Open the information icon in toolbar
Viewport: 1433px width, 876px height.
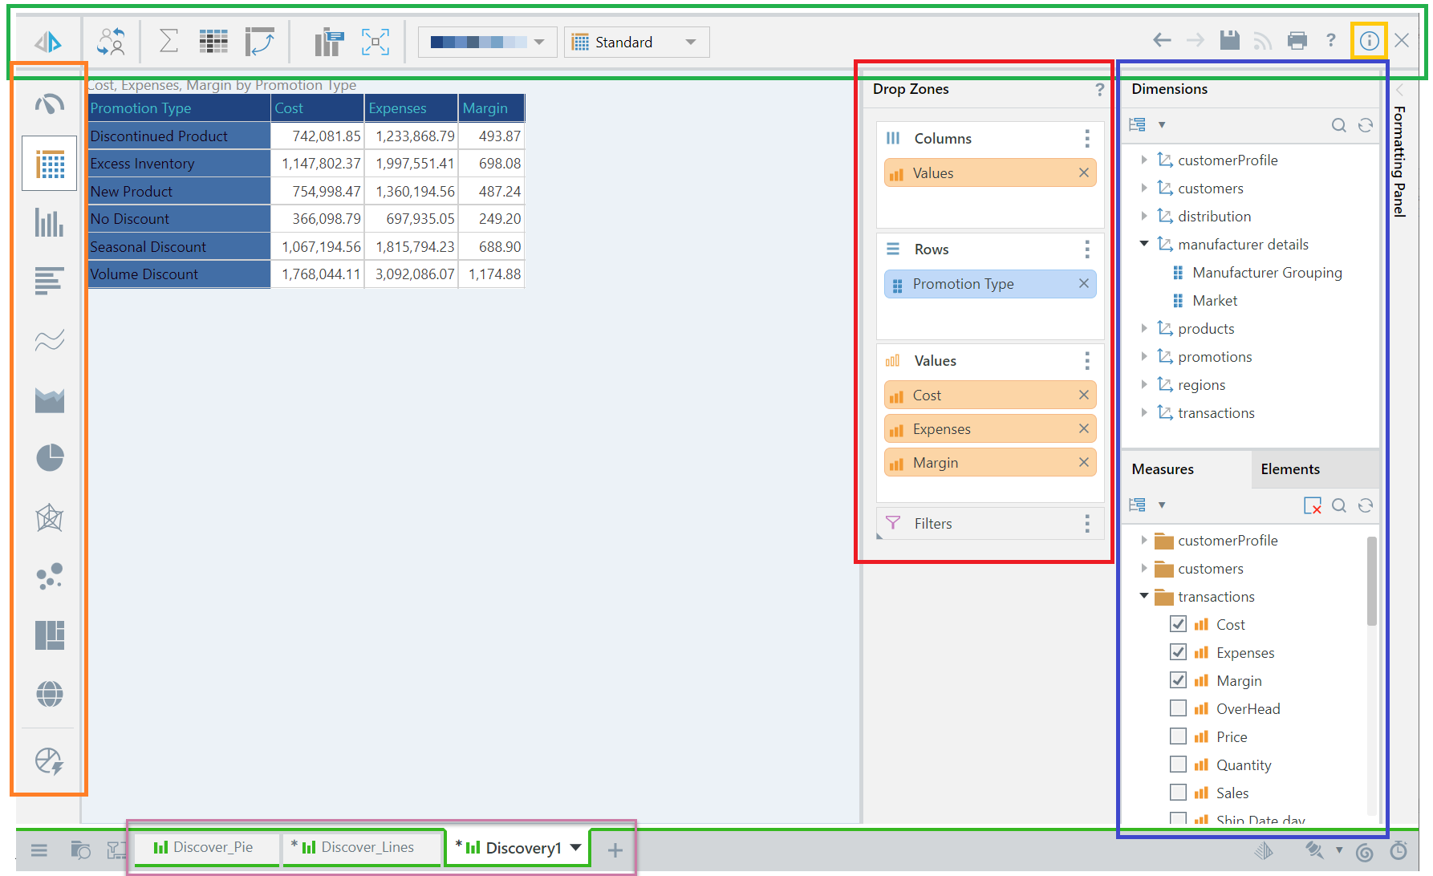coord(1369,40)
